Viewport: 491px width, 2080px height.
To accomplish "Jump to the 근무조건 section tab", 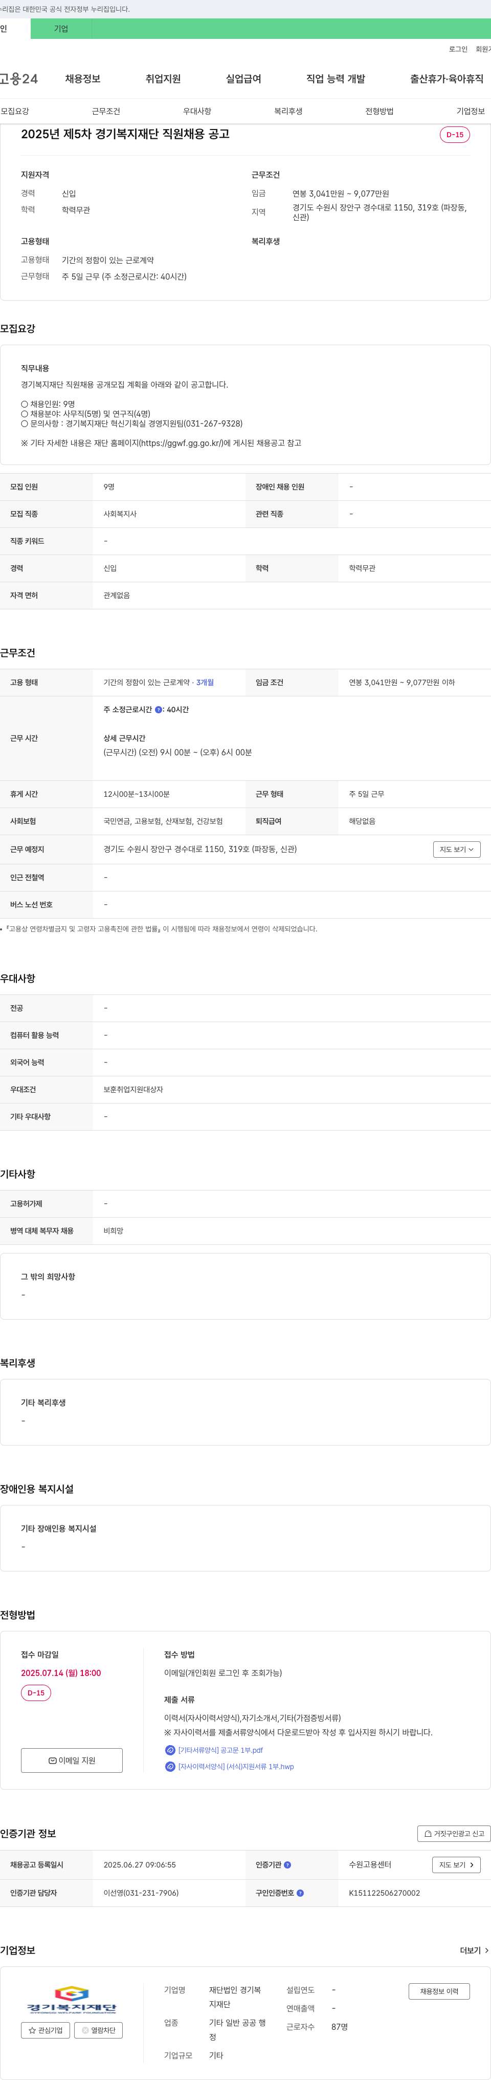I will click(106, 112).
